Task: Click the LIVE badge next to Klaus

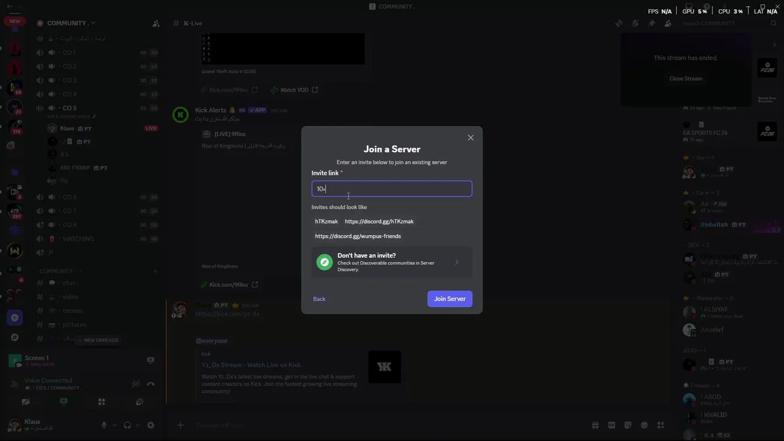Action: 151,128
